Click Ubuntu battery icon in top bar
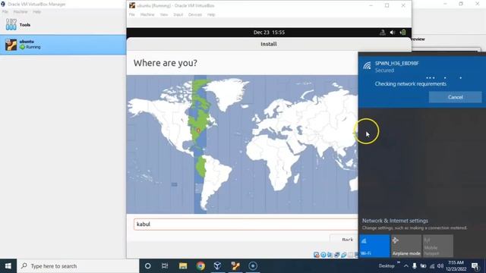Screen dimensions: 486x273 402,32
